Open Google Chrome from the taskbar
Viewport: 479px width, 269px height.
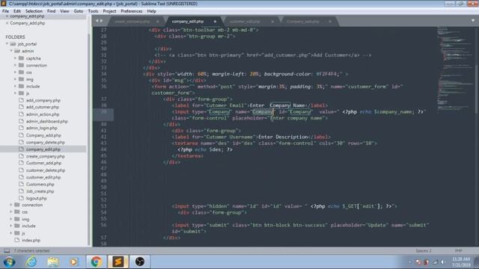click(96, 262)
